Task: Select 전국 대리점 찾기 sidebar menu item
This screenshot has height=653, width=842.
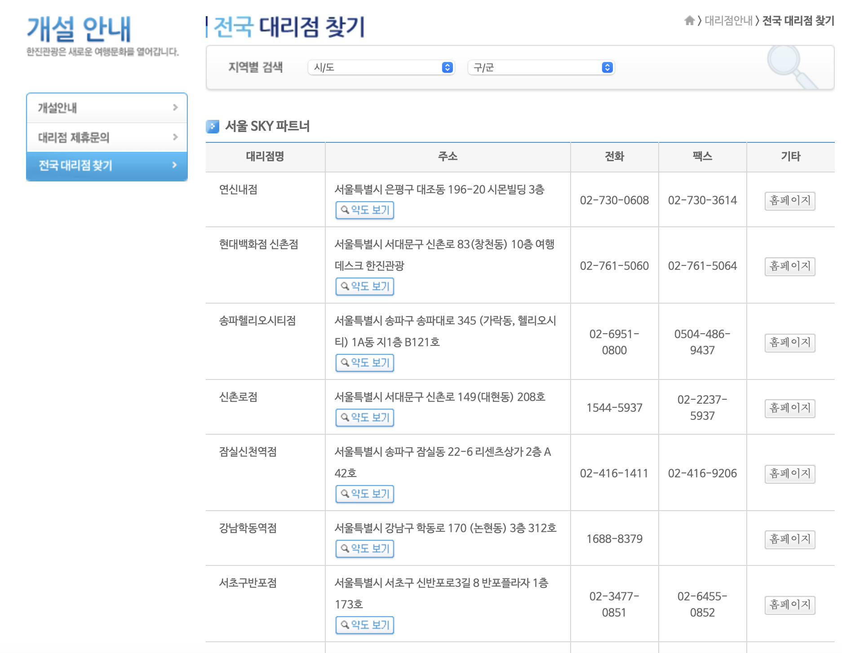Action: (107, 166)
